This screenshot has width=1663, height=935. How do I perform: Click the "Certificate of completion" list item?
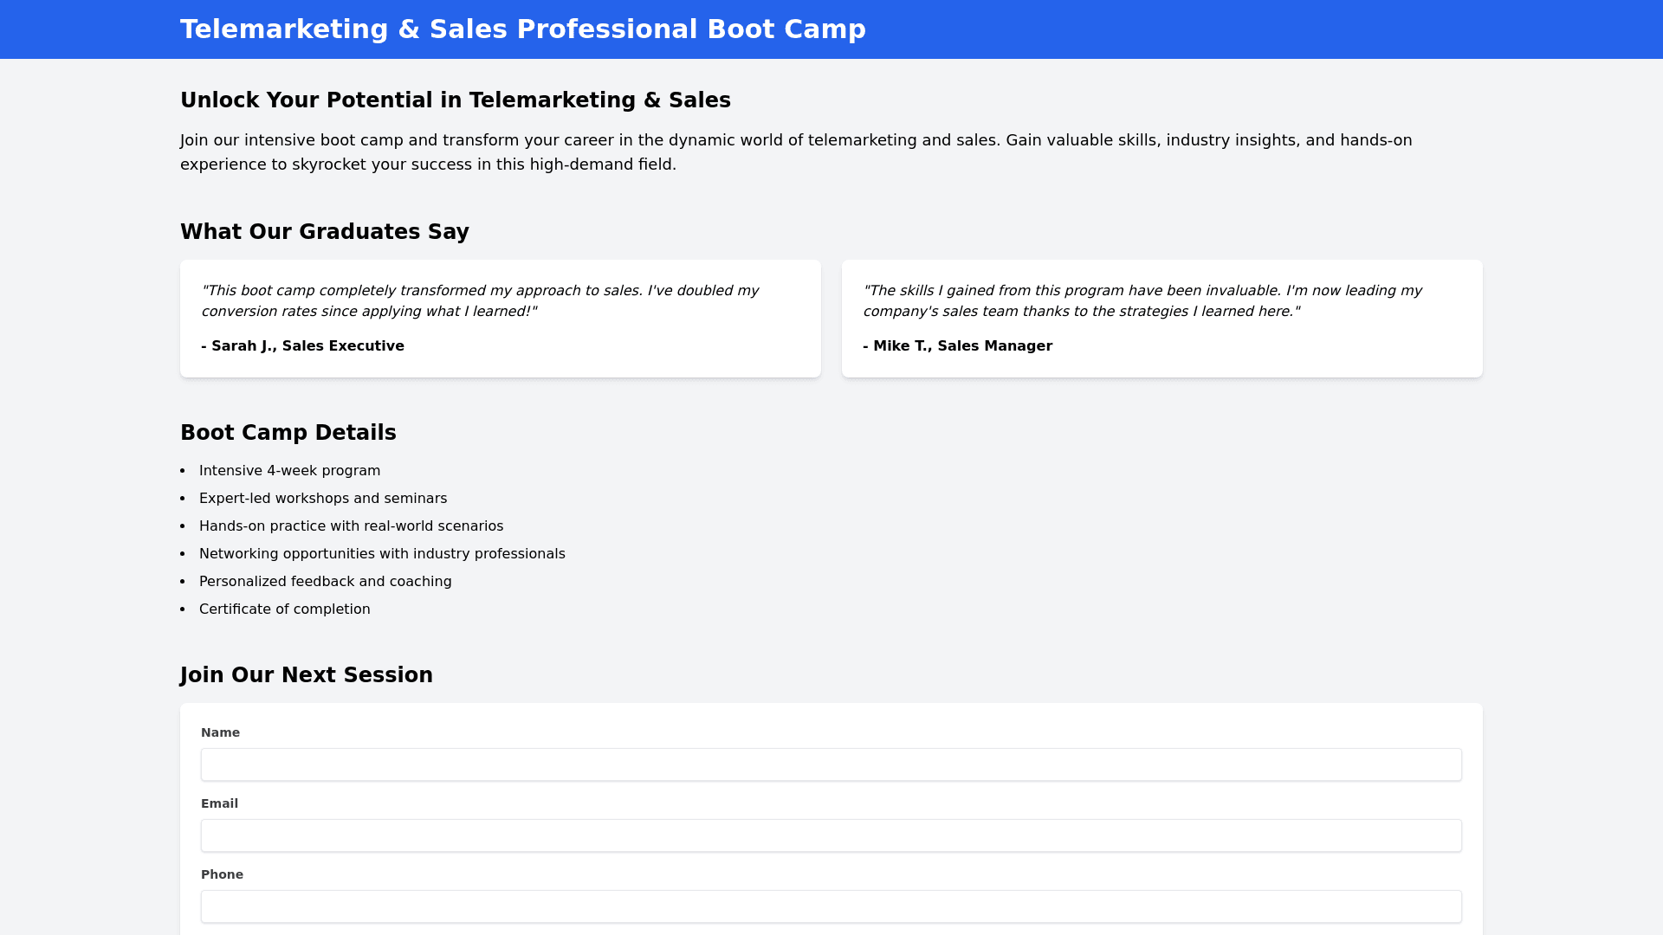tap(284, 609)
